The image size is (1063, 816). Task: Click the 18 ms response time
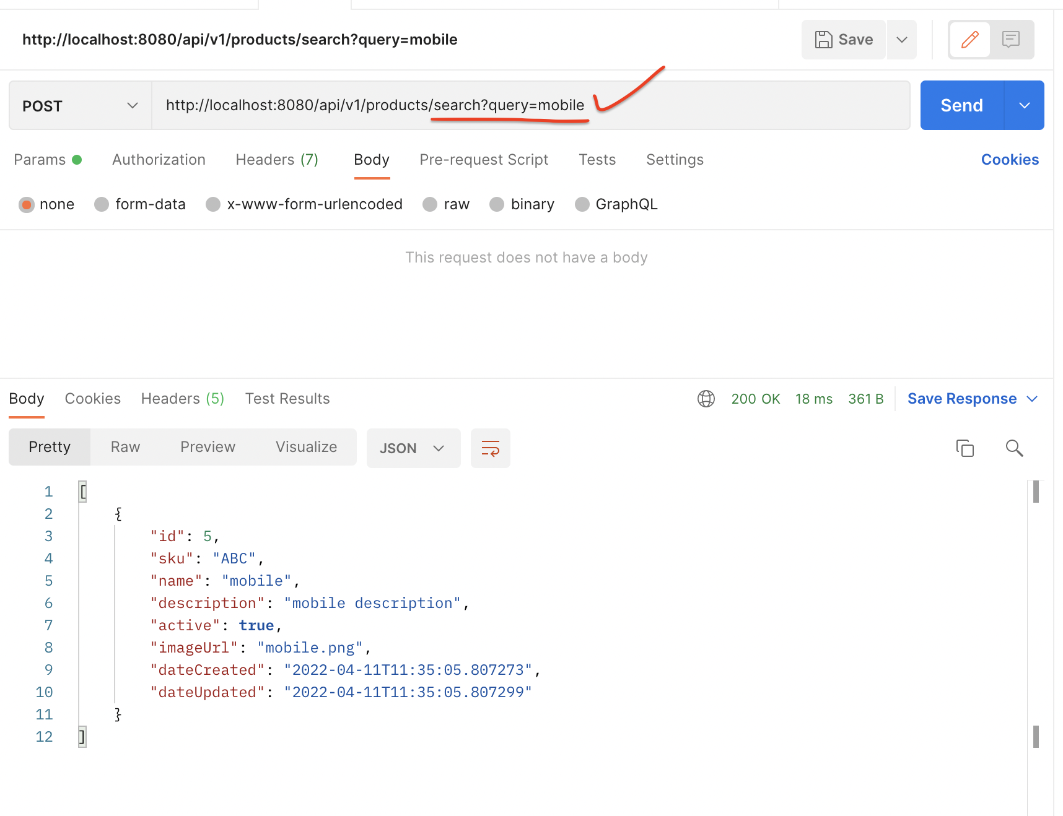(x=814, y=399)
